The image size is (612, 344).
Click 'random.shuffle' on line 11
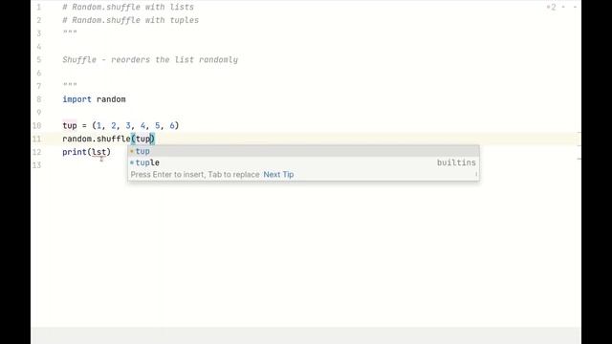tap(97, 139)
